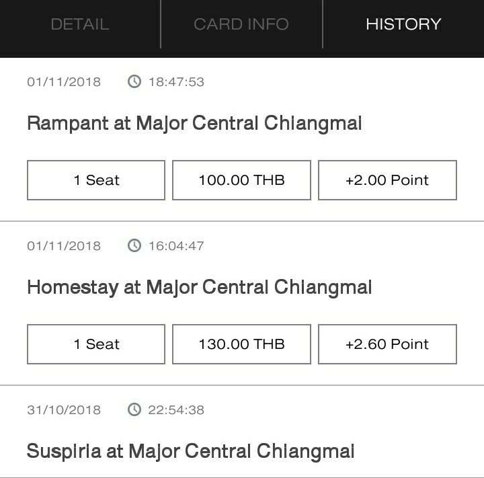Click the 01/11/2018 date above Homestay
The height and width of the screenshot is (478, 484).
[64, 246]
